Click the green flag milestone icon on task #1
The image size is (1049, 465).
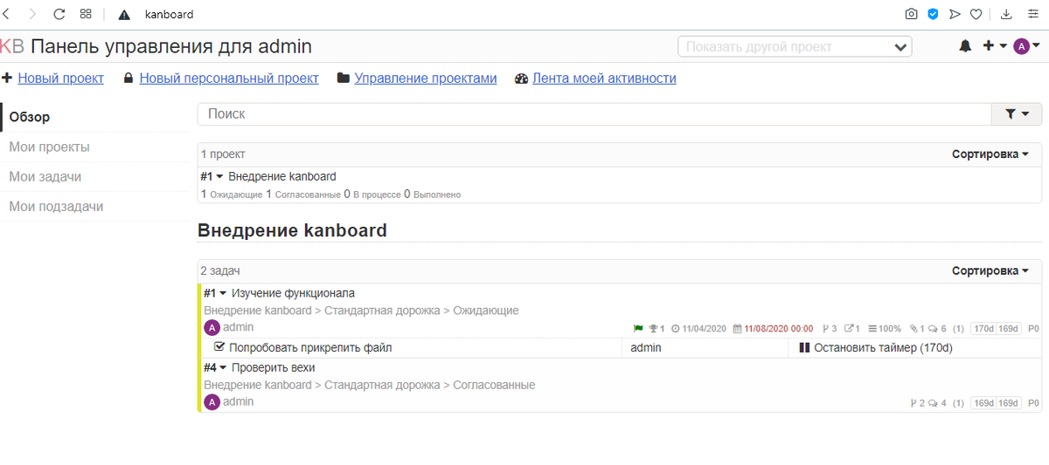(638, 329)
